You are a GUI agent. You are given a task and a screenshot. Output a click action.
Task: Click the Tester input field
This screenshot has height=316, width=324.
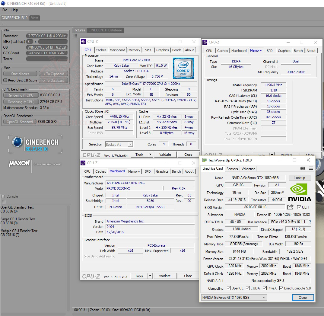click(47, 59)
